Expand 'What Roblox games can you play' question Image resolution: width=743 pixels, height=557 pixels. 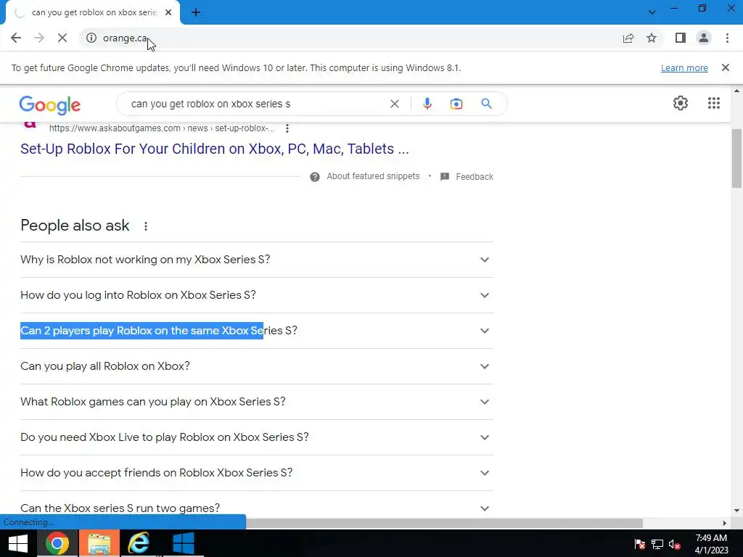[x=257, y=402]
